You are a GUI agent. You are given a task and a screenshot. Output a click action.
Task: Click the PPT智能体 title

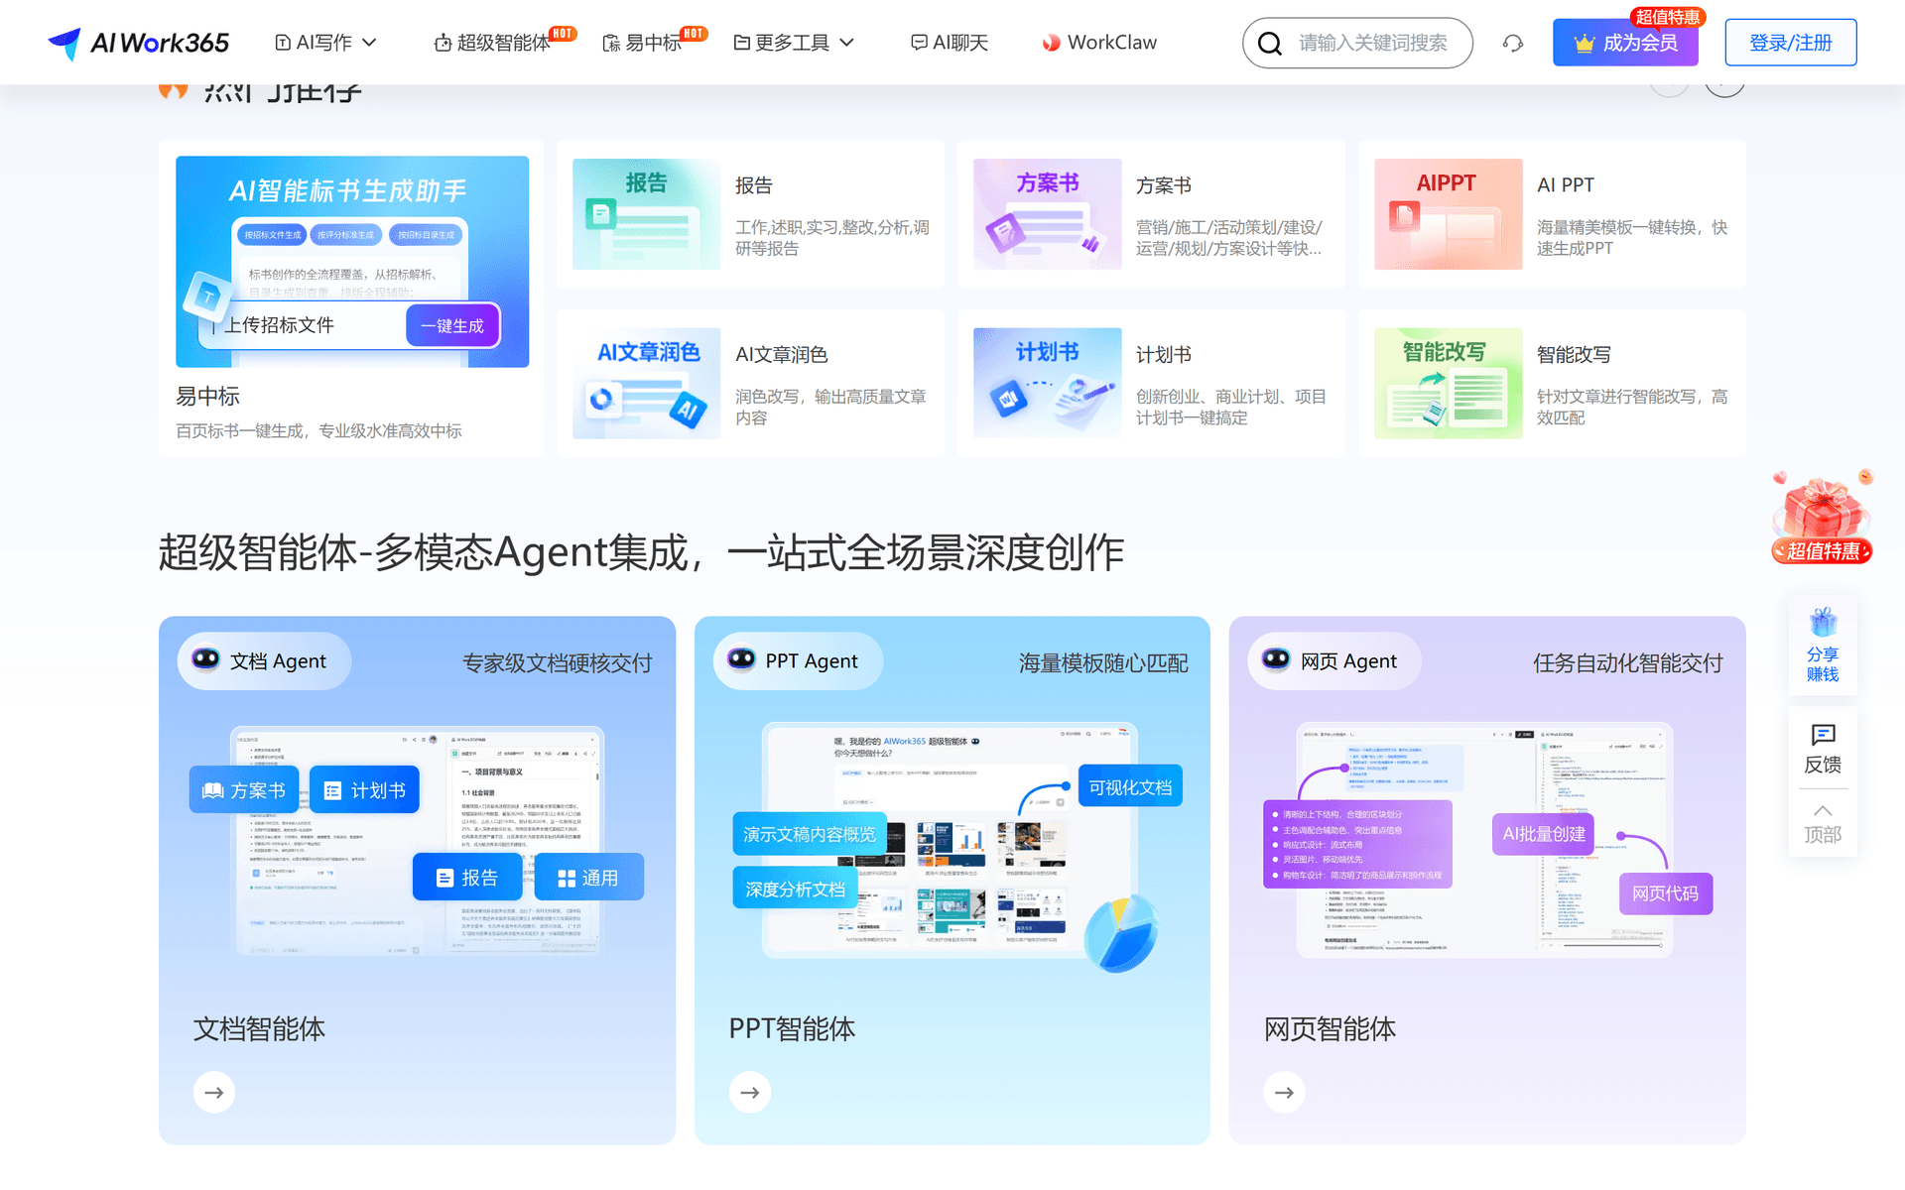click(792, 1028)
